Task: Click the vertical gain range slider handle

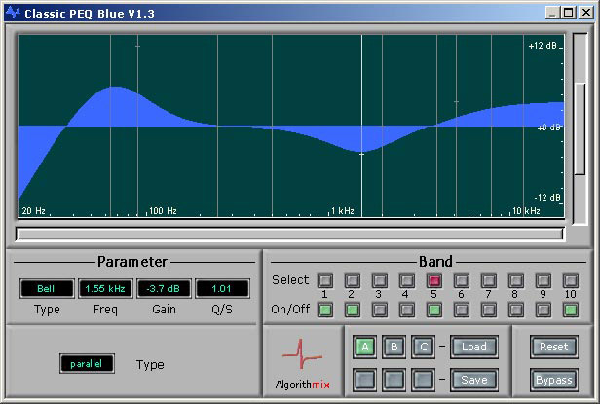Action: point(581,129)
